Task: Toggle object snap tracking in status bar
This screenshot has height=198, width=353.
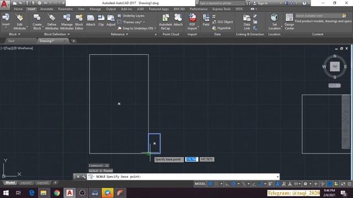Action: coord(254,184)
